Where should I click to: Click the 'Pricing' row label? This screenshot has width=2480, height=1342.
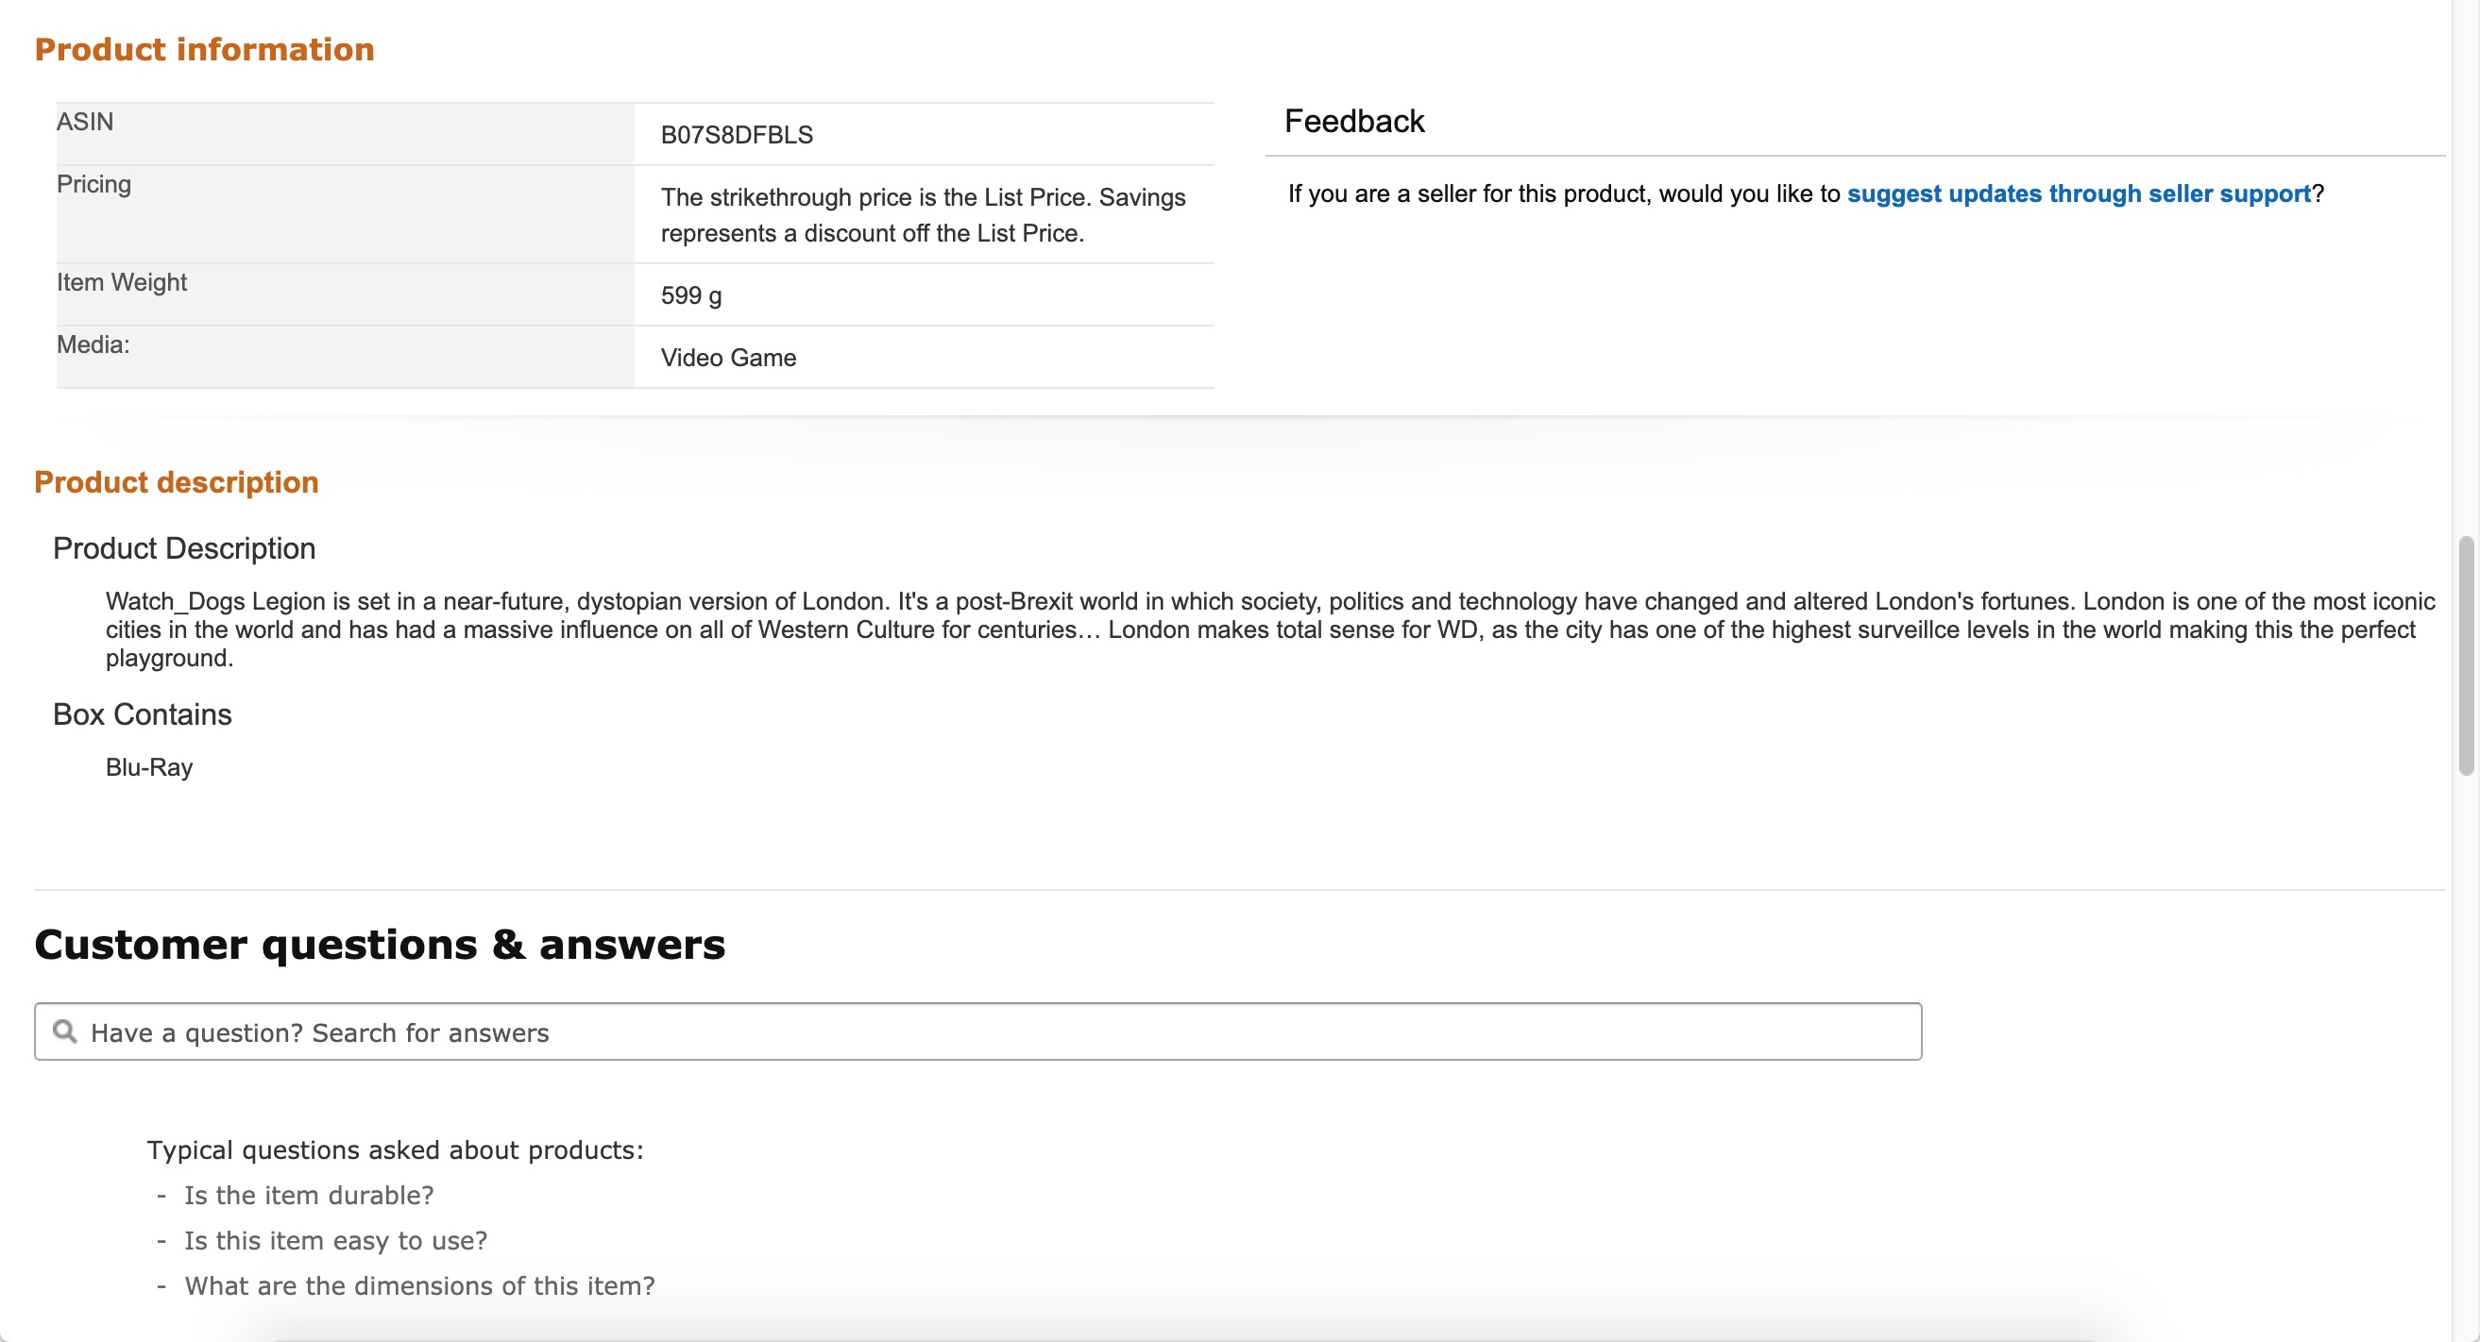coord(93,184)
